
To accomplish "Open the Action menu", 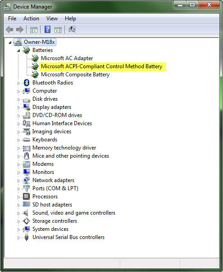I will pos(32,19).
